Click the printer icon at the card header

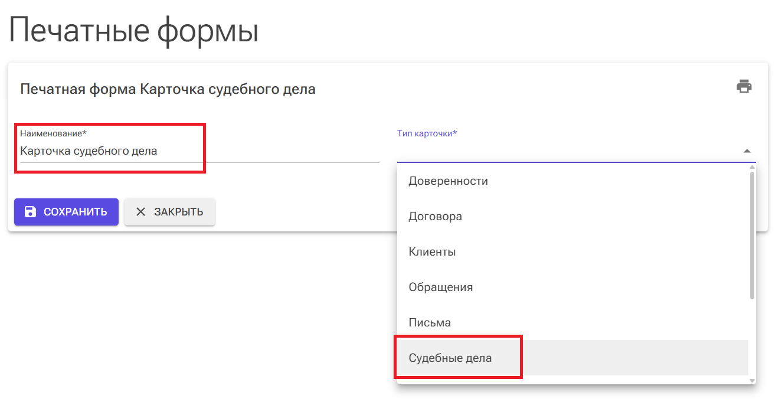[x=744, y=86]
